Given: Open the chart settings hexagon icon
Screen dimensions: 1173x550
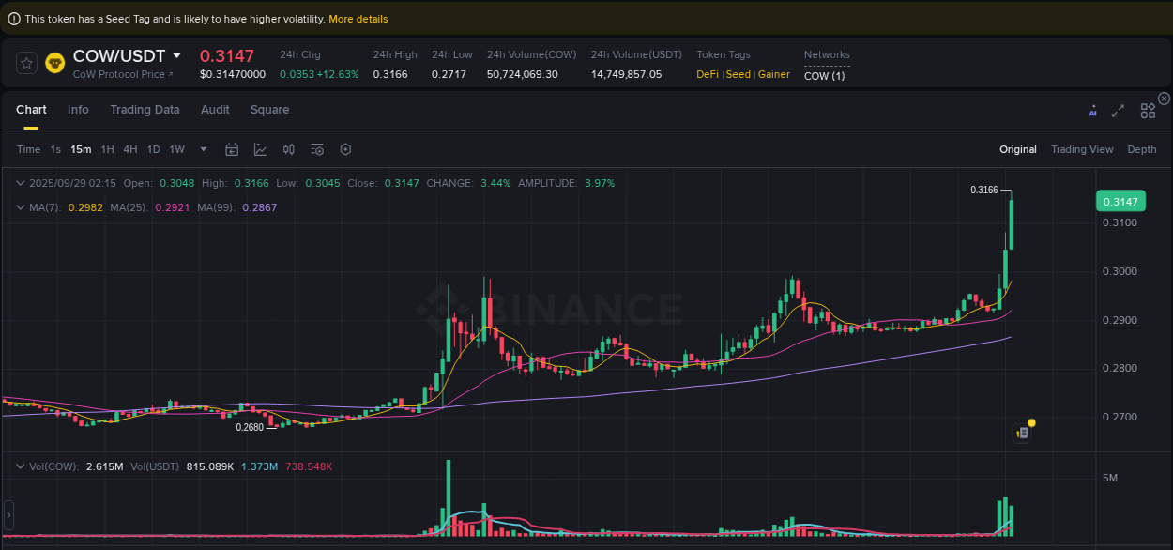Looking at the screenshot, I should [x=345, y=149].
